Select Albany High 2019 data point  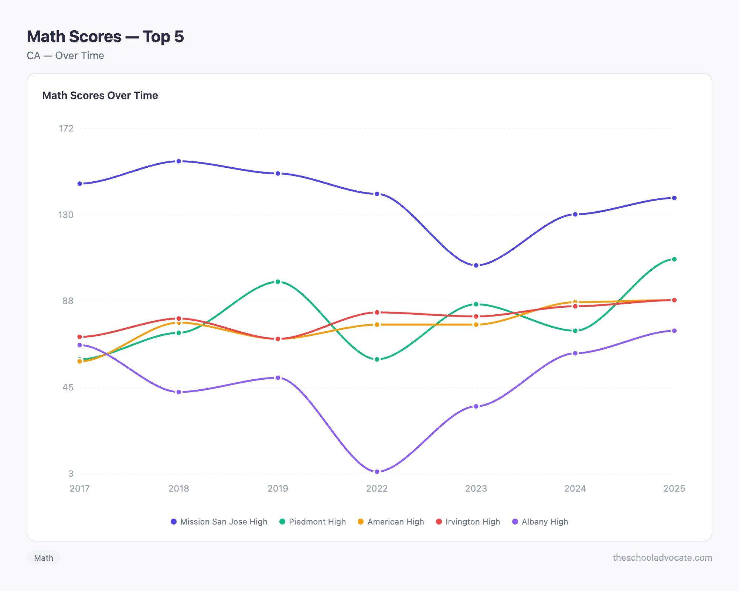(x=278, y=378)
